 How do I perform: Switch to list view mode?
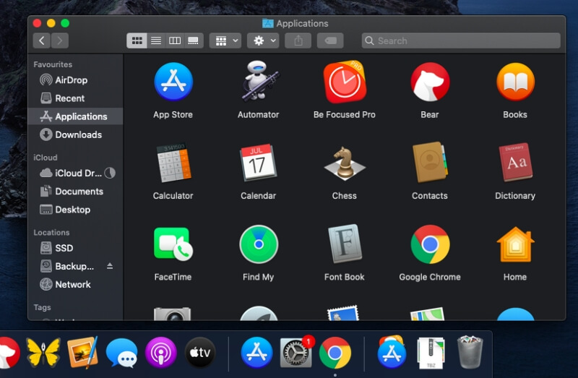click(x=155, y=40)
